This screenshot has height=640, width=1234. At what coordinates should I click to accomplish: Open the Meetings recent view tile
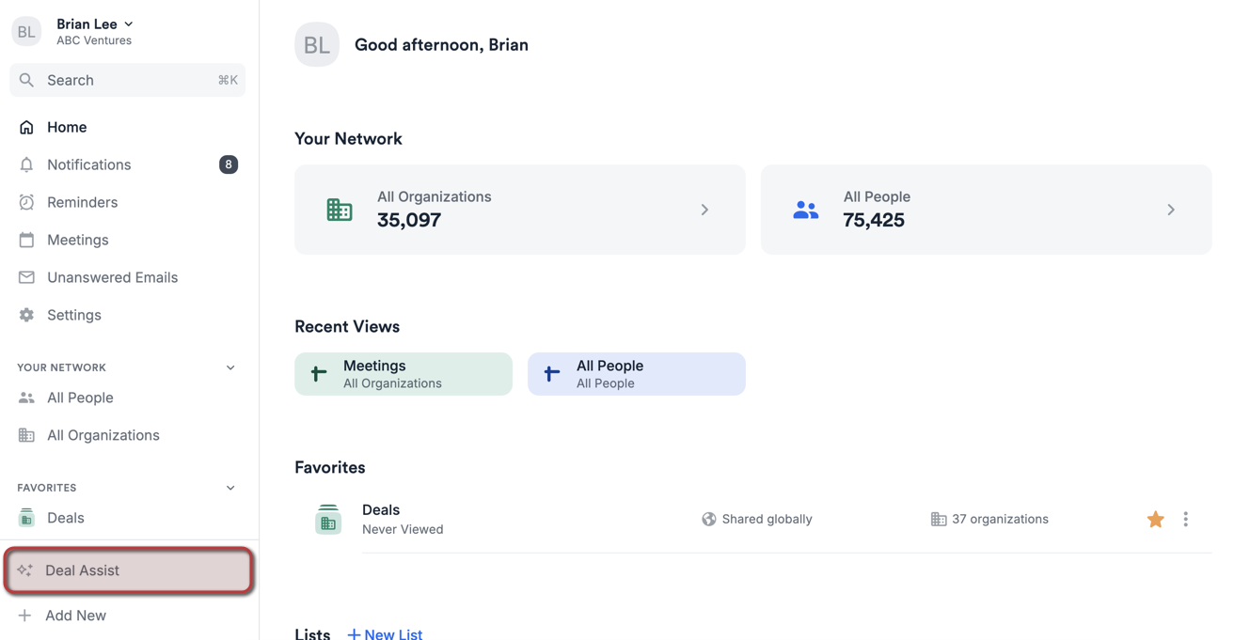coord(403,374)
